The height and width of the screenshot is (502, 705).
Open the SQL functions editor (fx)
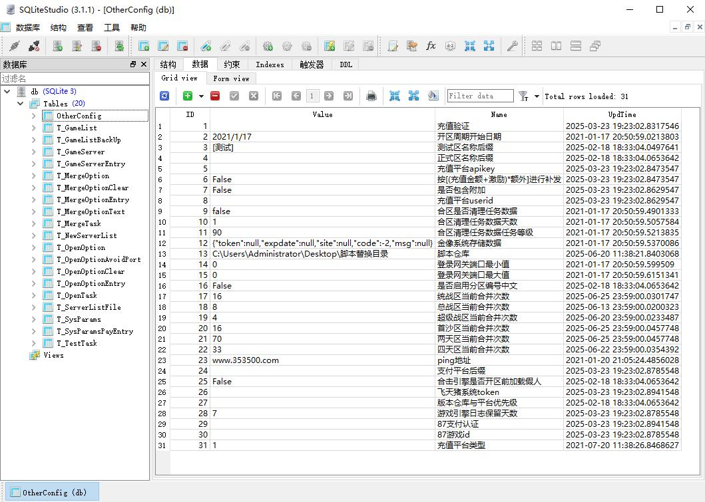(431, 46)
